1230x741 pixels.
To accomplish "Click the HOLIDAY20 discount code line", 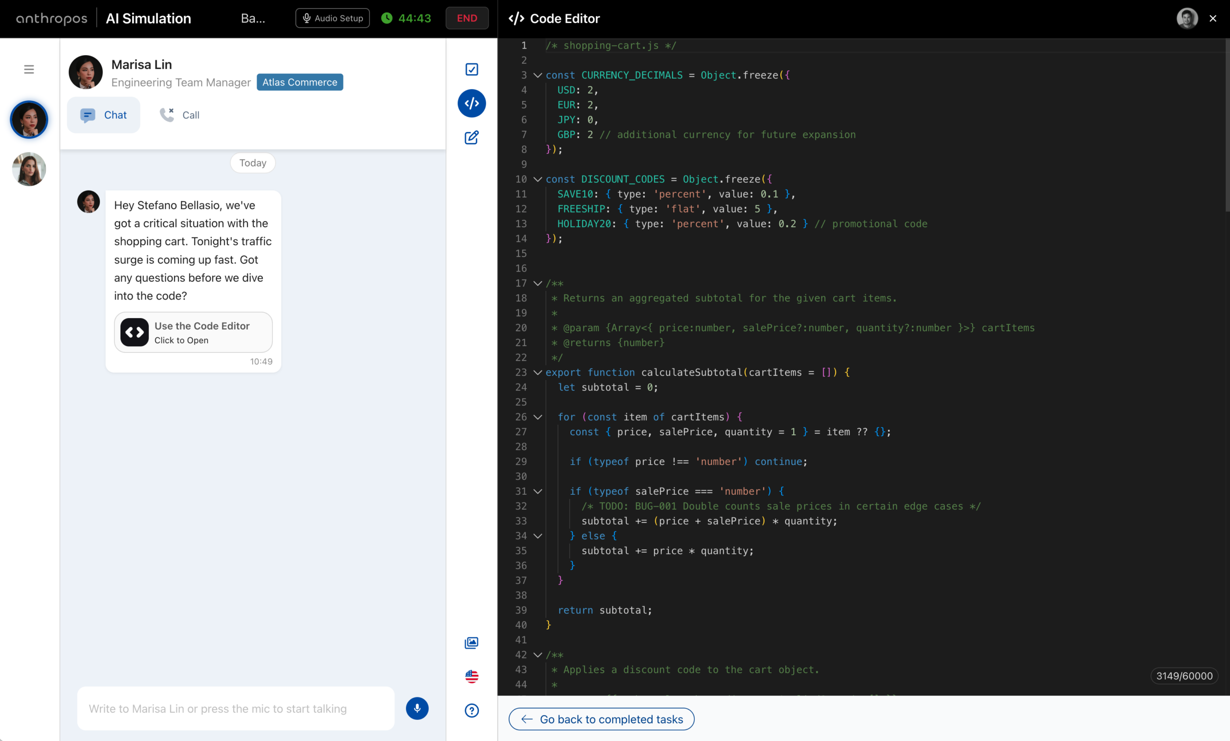I will point(742,224).
